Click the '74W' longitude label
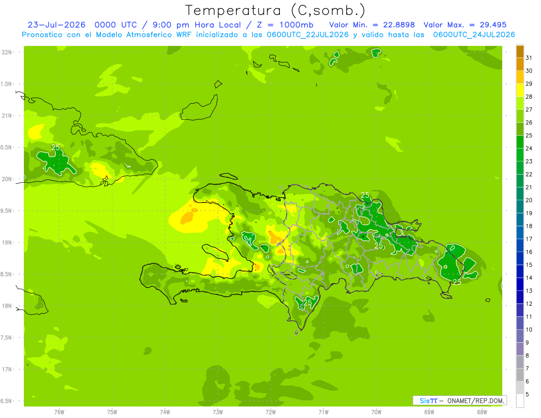541x418 pixels. pyautogui.click(x=165, y=412)
